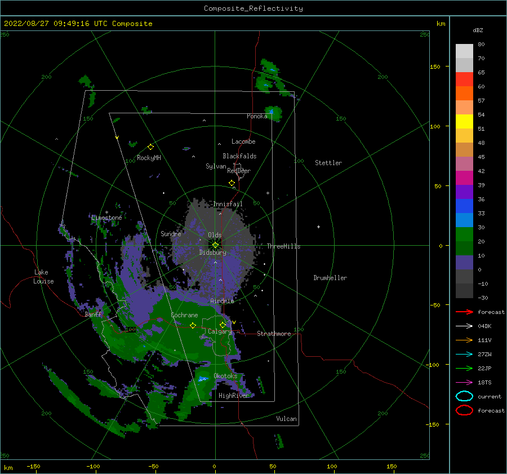
Task: Select the green 30 dBZ color swatch
Action: [x=464, y=234]
